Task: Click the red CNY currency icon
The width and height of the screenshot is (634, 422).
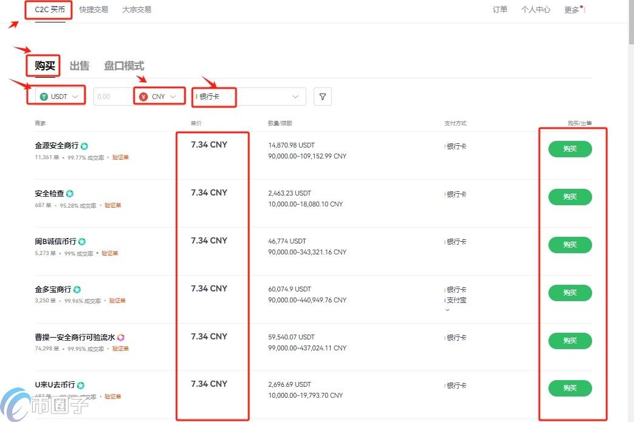Action: tap(144, 96)
